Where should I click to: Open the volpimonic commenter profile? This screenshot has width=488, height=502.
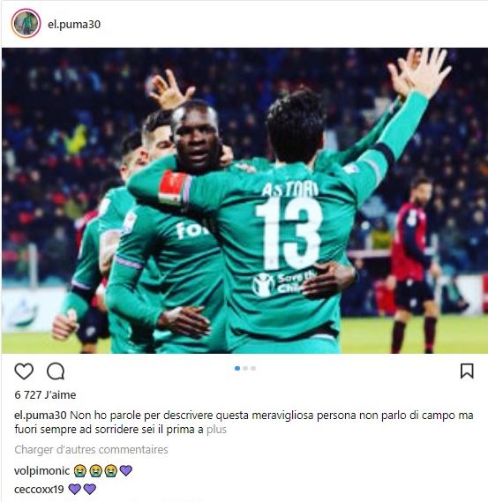[42, 470]
